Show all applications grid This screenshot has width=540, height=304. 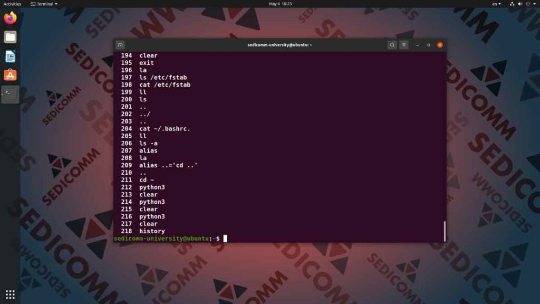coord(10,294)
